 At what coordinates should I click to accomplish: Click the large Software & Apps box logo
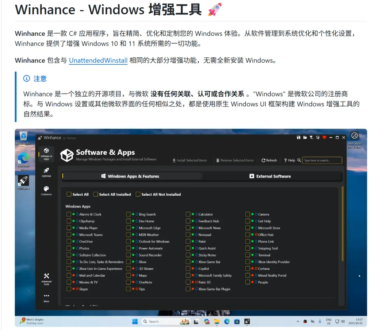click(x=67, y=155)
